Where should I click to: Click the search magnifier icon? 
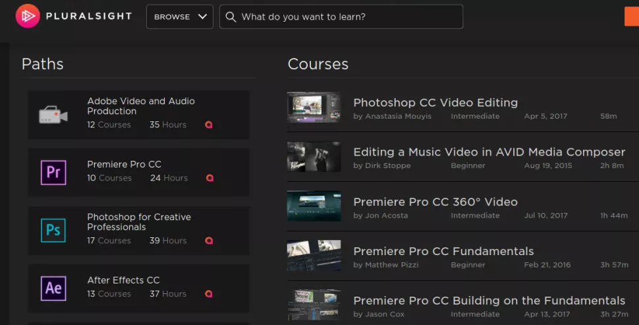pos(231,17)
